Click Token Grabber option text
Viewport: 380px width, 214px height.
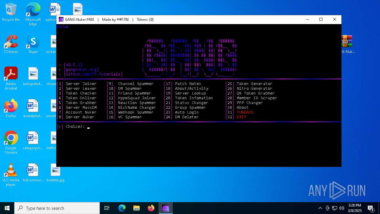pyautogui.click(x=81, y=103)
